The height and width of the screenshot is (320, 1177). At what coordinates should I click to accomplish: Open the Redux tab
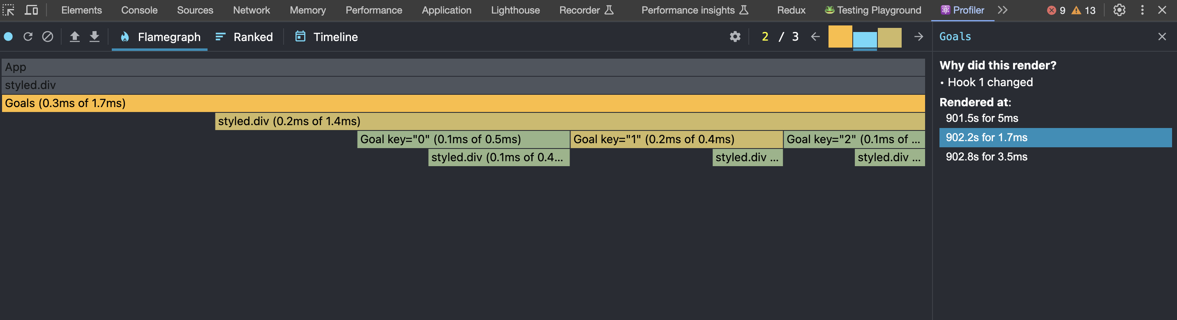point(791,10)
